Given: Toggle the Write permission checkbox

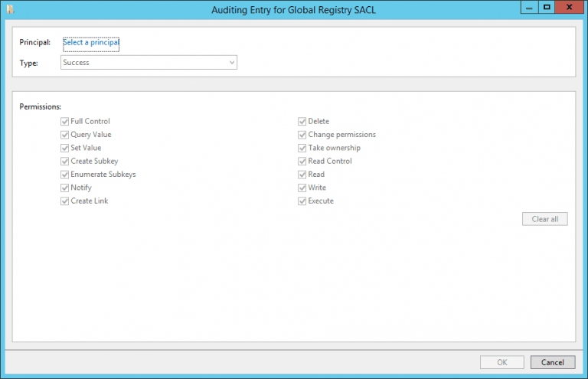Looking at the screenshot, I should coord(302,188).
